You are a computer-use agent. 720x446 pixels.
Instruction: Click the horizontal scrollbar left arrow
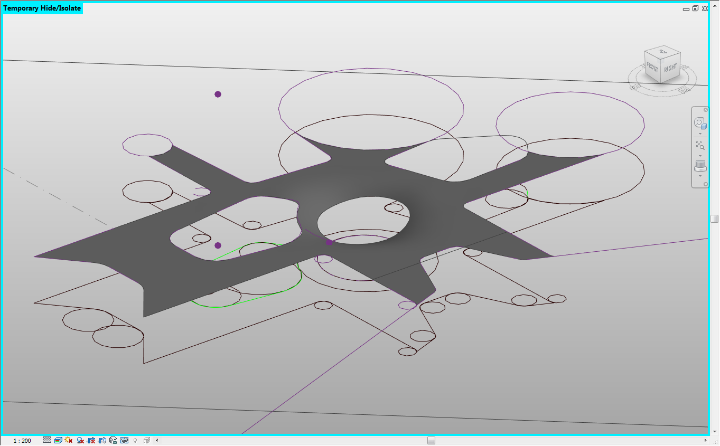click(157, 440)
